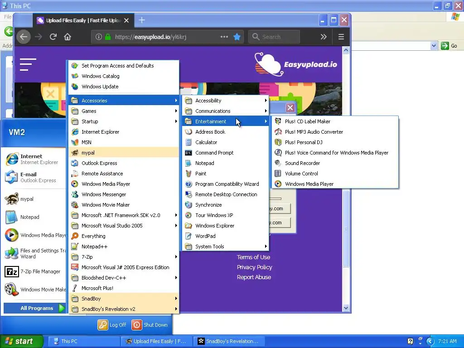Open Set Program Access and Defaults
The image size is (464, 348).
pyautogui.click(x=124, y=66)
